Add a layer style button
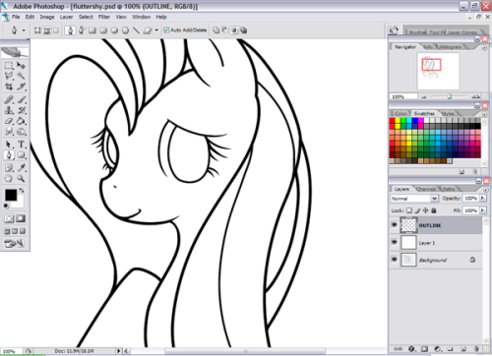Image resolution: width=492 pixels, height=356 pixels. click(412, 349)
